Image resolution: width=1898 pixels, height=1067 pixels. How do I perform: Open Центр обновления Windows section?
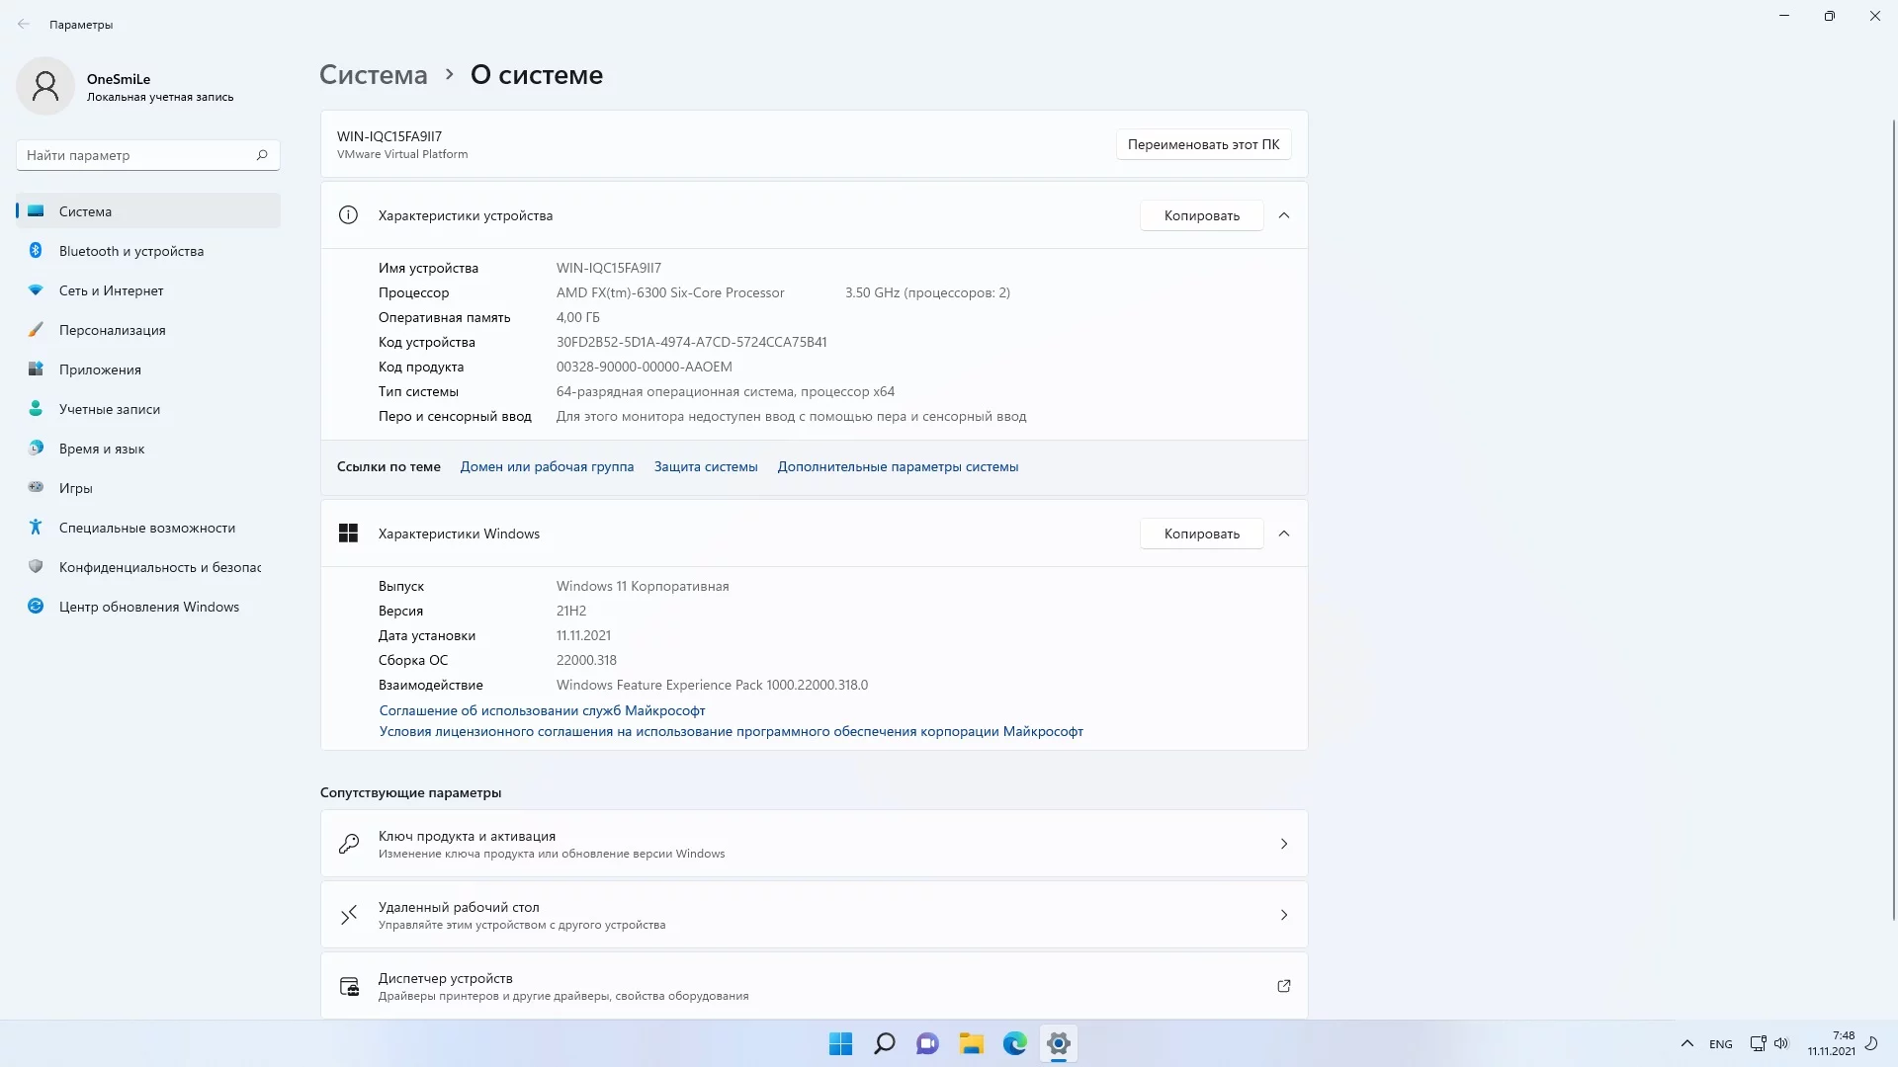coord(148,607)
